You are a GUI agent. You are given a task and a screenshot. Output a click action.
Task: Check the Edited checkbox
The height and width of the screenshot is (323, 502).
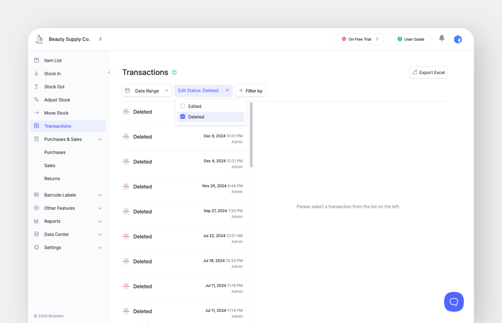tap(183, 106)
